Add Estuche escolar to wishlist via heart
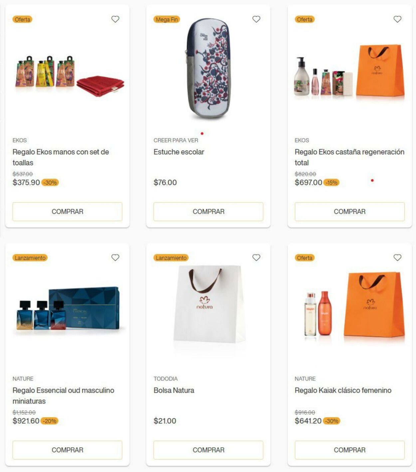The width and height of the screenshot is (416, 472). click(256, 19)
